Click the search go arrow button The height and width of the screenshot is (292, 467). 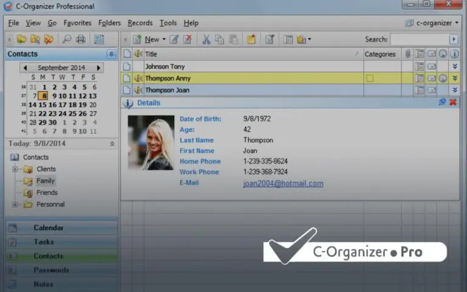[454, 40]
